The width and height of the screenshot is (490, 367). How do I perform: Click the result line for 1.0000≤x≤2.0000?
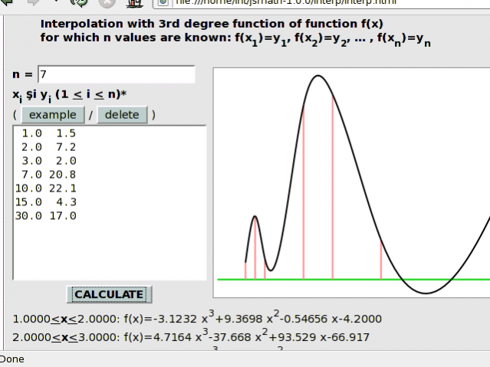click(x=197, y=317)
